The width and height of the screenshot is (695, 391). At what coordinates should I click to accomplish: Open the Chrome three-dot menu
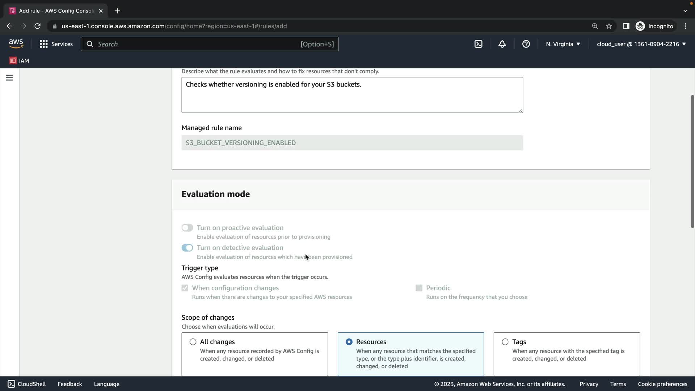pyautogui.click(x=685, y=26)
